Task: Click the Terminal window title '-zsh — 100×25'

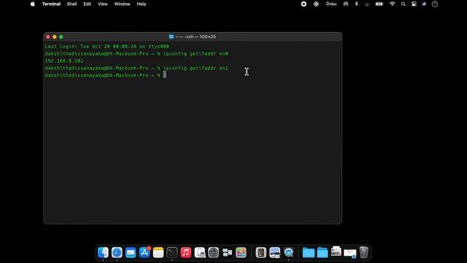Action: tap(196, 37)
